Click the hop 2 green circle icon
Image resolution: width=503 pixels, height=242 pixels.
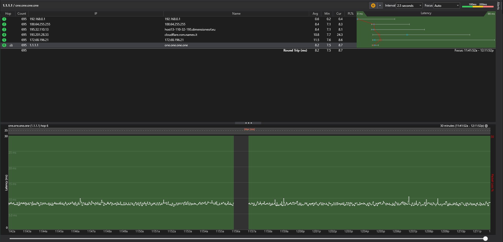4,24
